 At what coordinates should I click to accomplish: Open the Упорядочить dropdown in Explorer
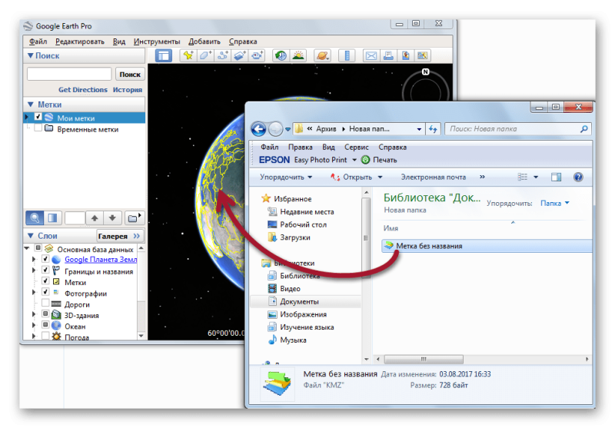(x=286, y=178)
